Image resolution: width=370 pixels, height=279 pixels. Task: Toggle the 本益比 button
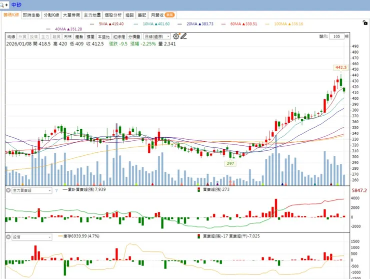pos(104,37)
